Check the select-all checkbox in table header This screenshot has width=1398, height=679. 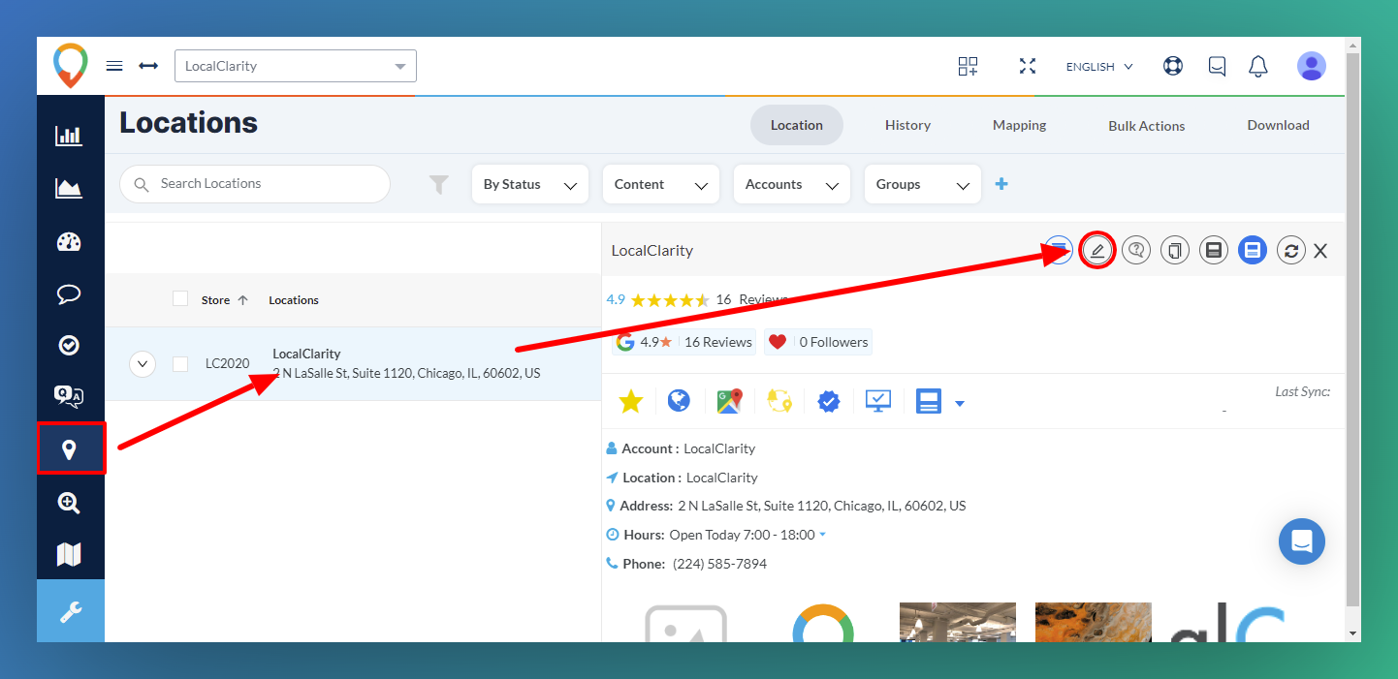(x=180, y=298)
